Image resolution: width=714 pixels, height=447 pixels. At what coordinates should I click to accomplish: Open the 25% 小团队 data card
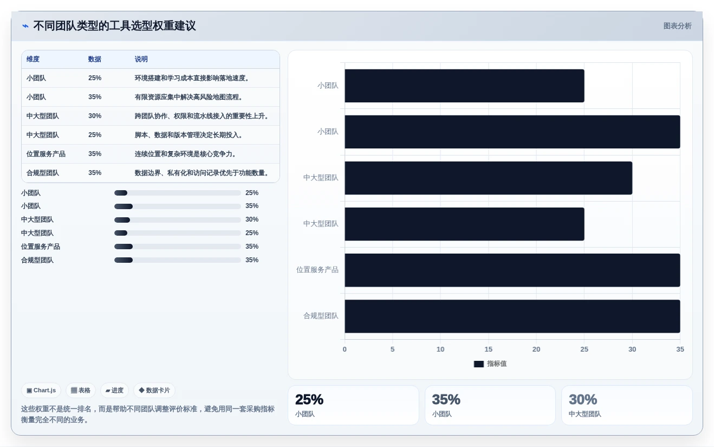(x=353, y=405)
